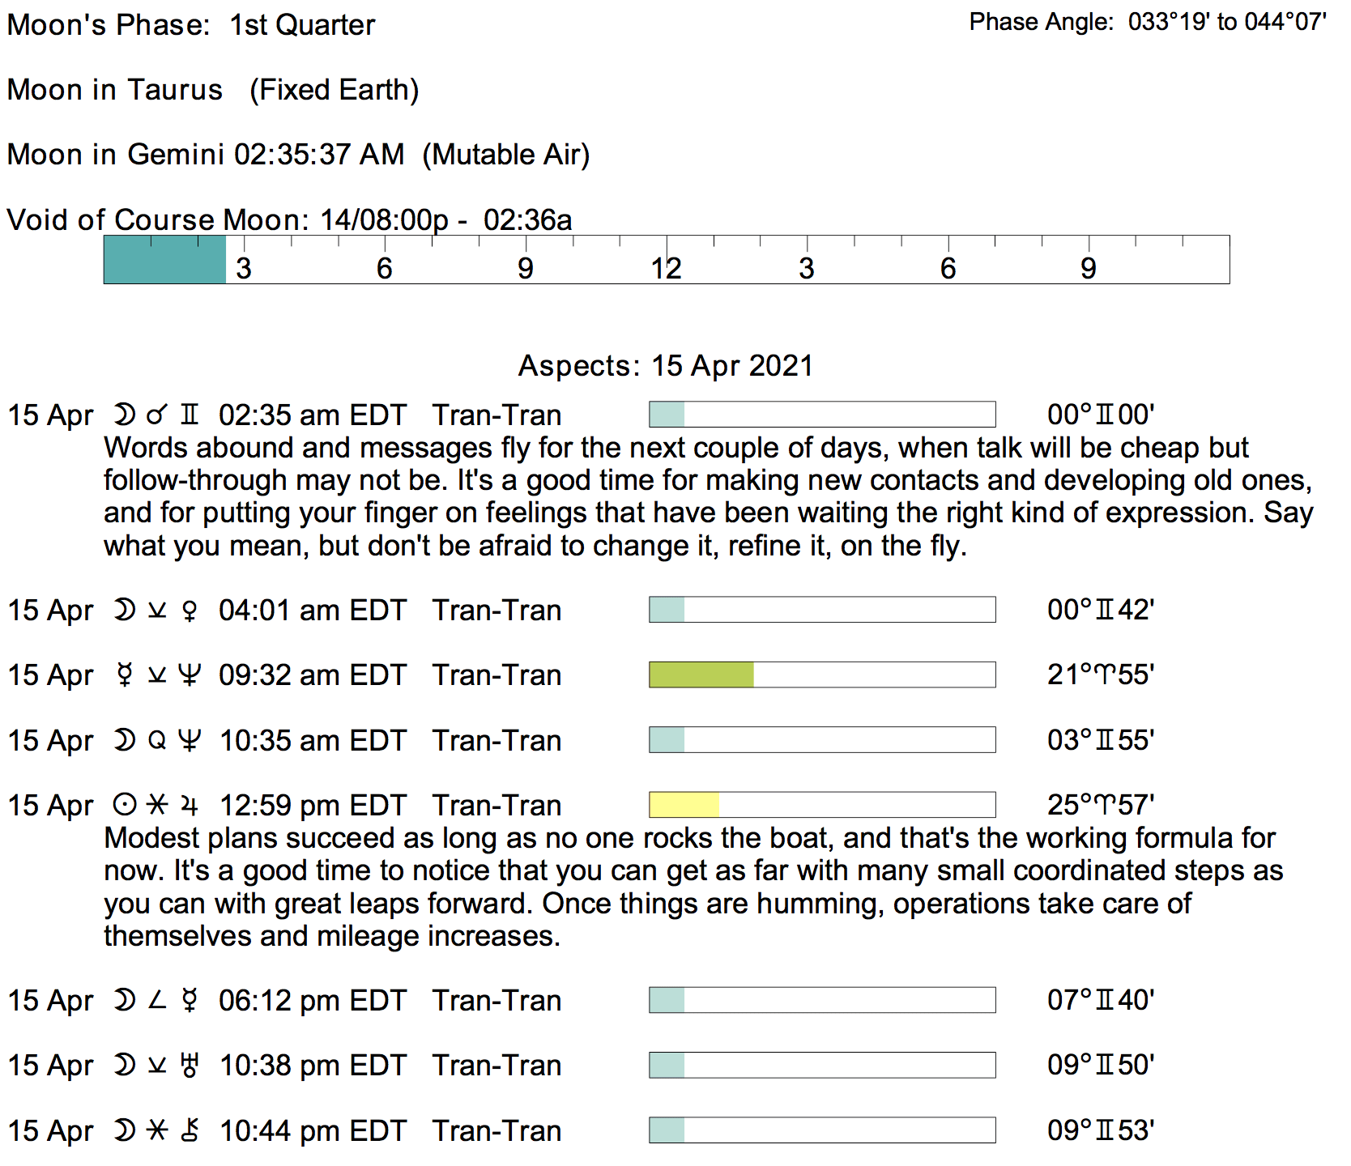Image resolution: width=1351 pixels, height=1166 pixels.
Task: Click the Gemini glyph beside 02:35 am EDT
Action: [190, 415]
